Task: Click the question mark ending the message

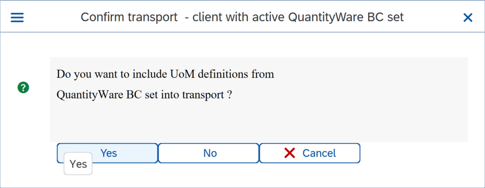Action: pos(229,95)
